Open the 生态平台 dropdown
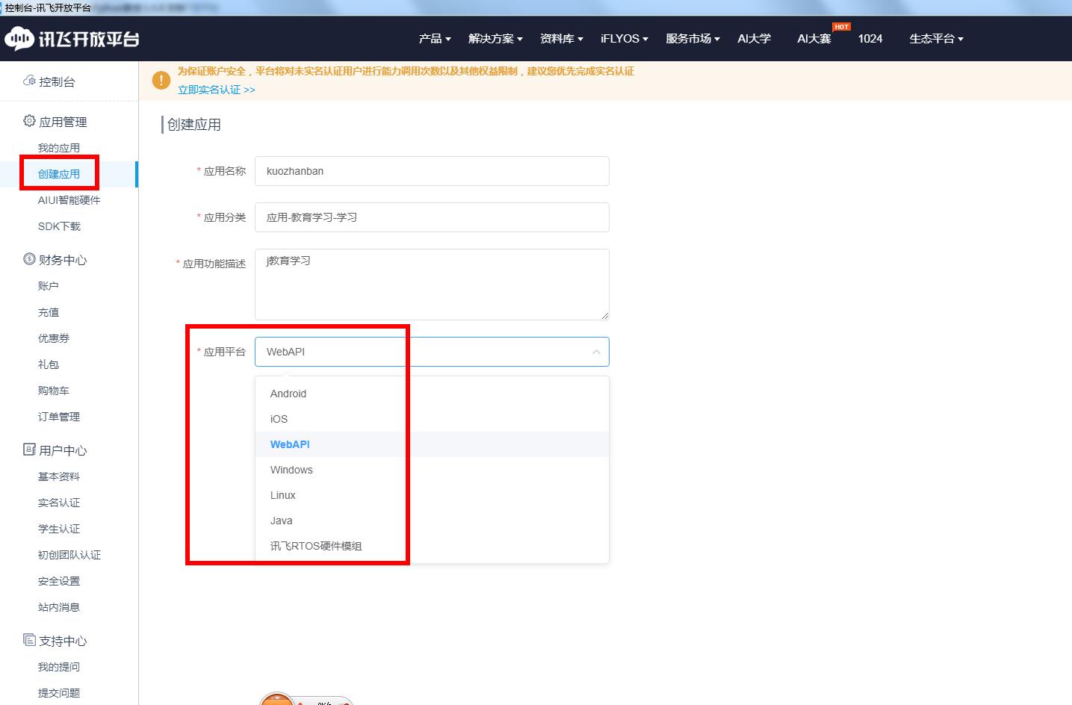The height and width of the screenshot is (705, 1072). pyautogui.click(x=936, y=39)
